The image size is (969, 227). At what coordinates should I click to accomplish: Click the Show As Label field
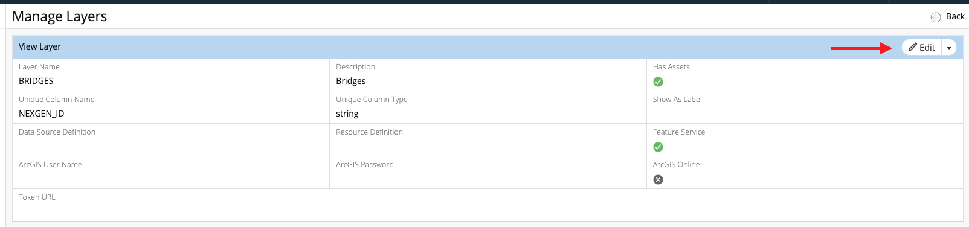pyautogui.click(x=805, y=107)
